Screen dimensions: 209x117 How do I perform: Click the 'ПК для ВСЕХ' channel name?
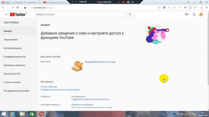coord(91,62)
